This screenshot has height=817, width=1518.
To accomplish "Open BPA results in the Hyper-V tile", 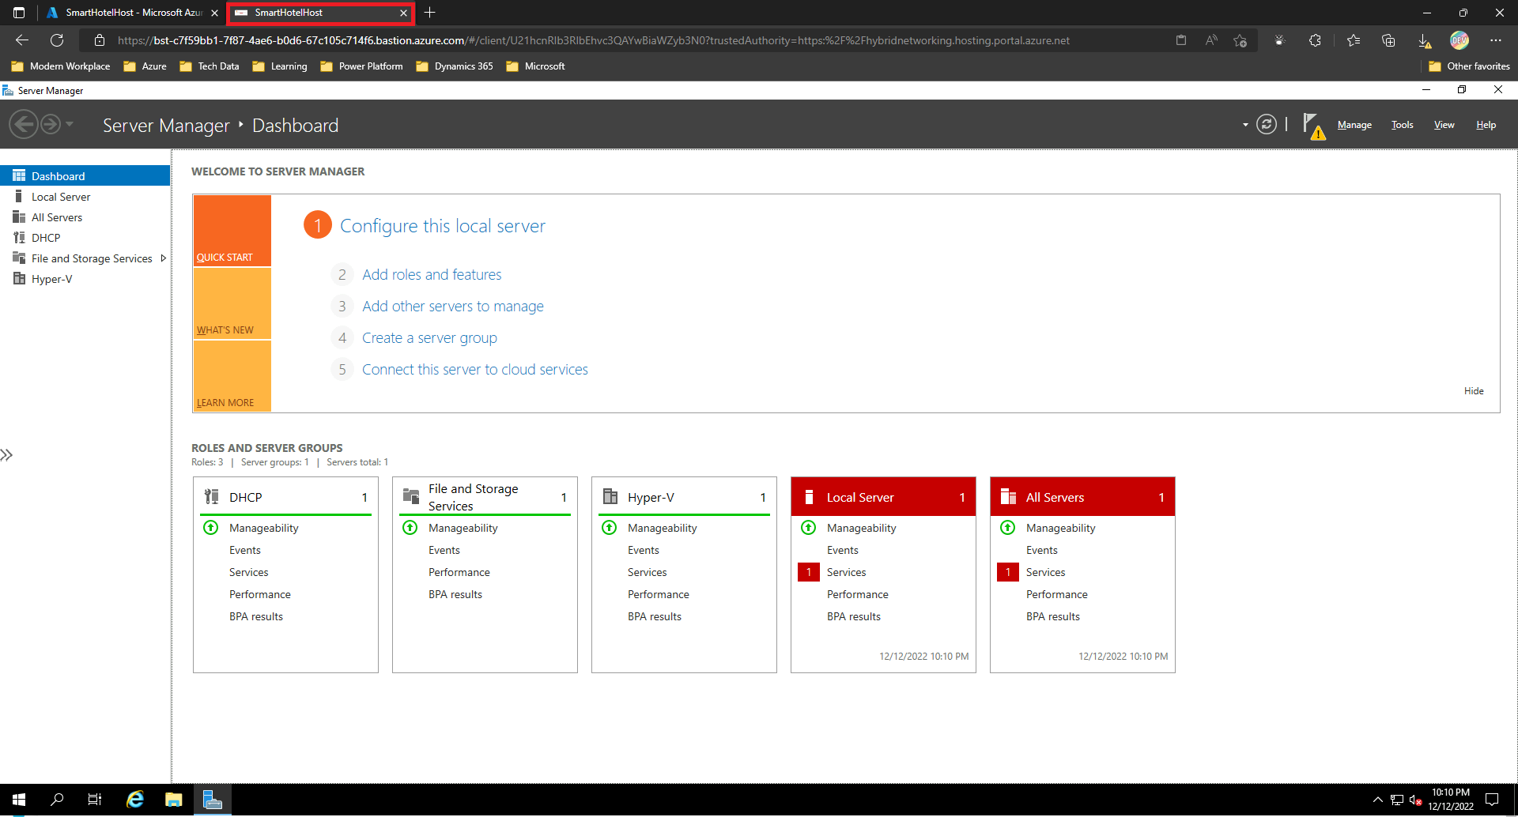I will point(655,616).
